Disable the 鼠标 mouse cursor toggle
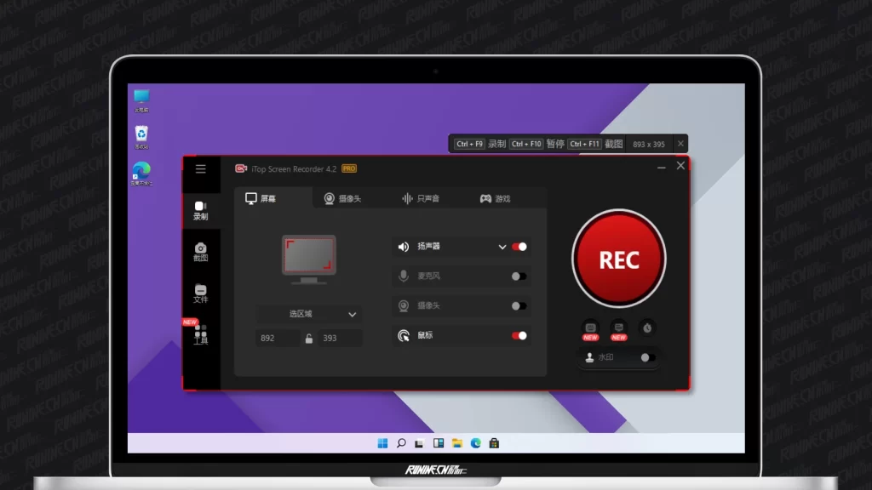The width and height of the screenshot is (872, 490). pyautogui.click(x=519, y=336)
